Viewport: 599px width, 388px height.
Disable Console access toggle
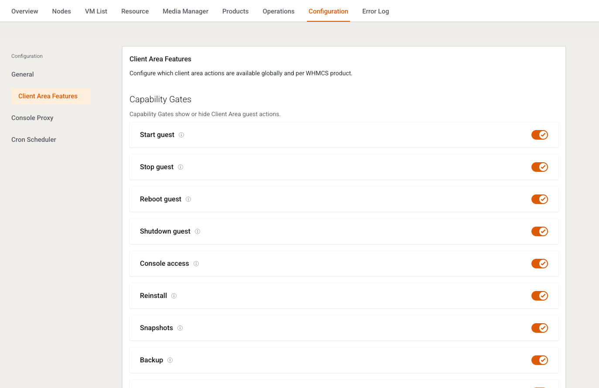point(539,264)
